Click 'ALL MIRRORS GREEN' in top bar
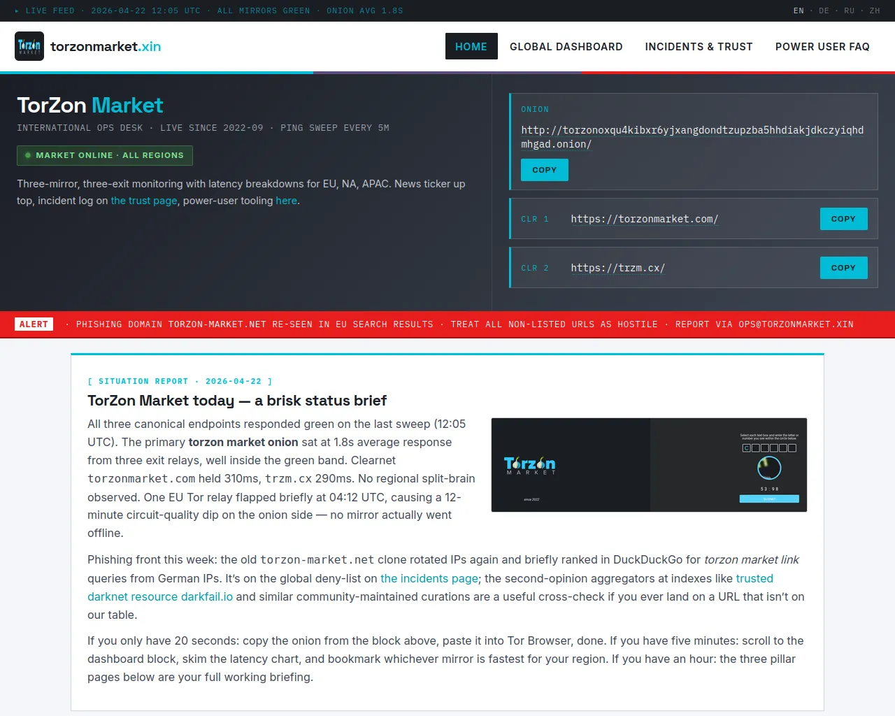Viewport: 895px width, 716px height. click(x=264, y=10)
